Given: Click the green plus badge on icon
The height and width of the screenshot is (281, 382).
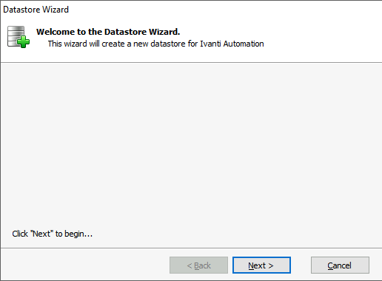Looking at the screenshot, I should [x=24, y=41].
